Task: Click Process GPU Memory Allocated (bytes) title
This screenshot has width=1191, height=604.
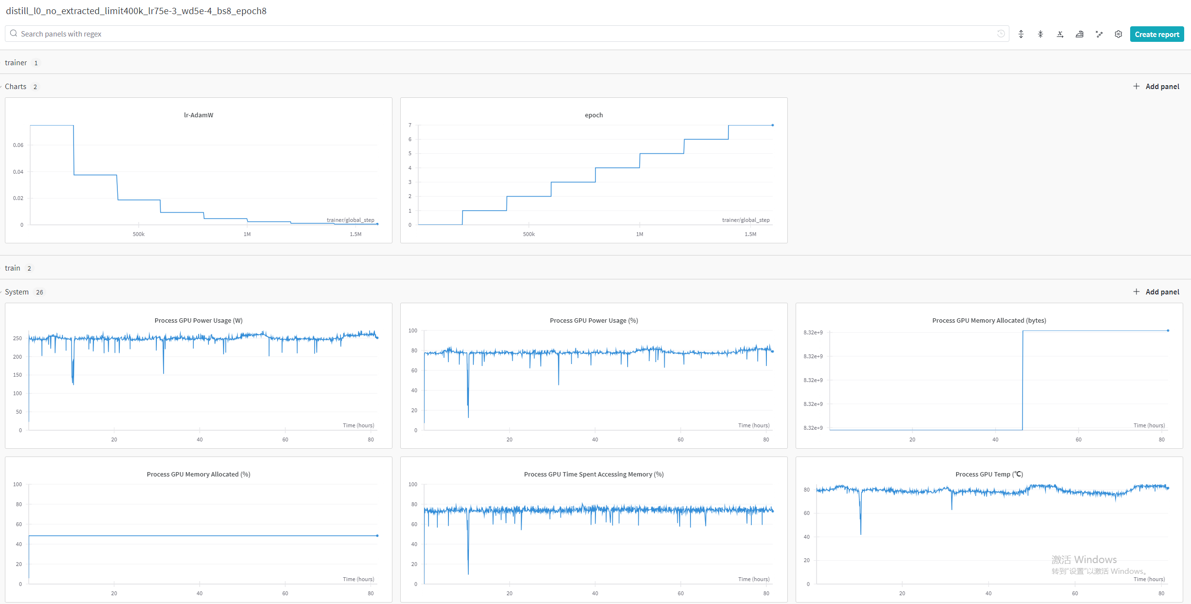Action: (x=989, y=320)
